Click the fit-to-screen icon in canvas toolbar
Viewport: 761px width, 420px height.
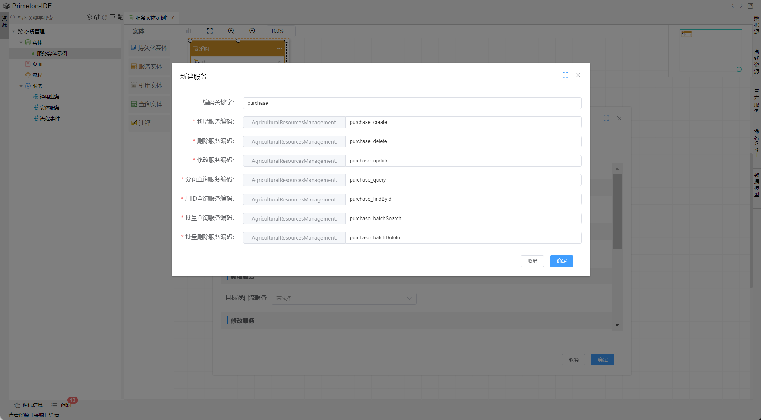[209, 31]
